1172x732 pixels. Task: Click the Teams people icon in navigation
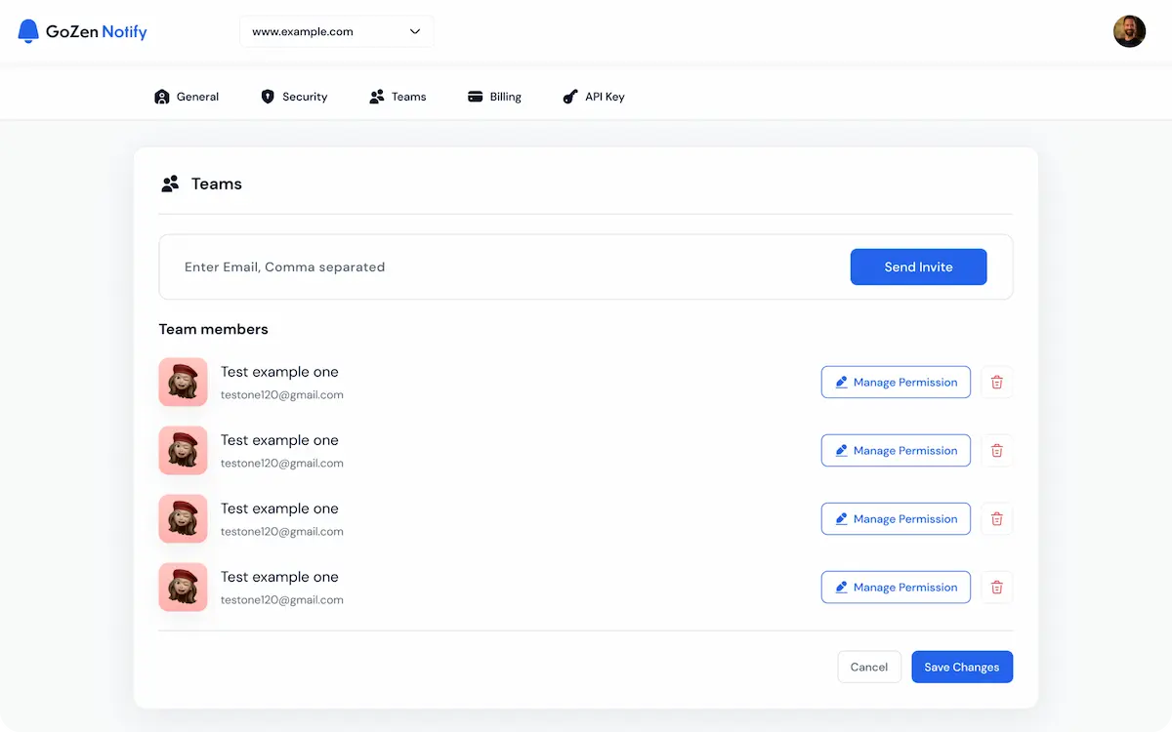(x=376, y=97)
